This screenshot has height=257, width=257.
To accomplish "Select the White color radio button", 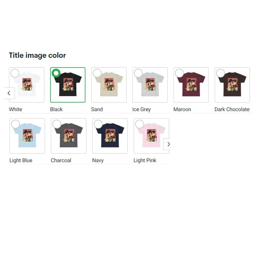I will coord(15,73).
